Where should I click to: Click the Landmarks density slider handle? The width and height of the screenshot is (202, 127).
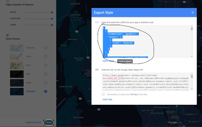pos(52,19)
